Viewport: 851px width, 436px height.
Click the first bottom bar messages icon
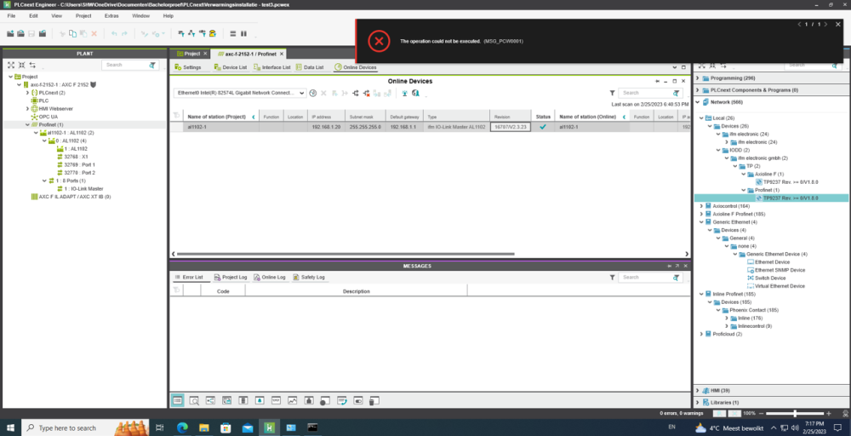(178, 401)
